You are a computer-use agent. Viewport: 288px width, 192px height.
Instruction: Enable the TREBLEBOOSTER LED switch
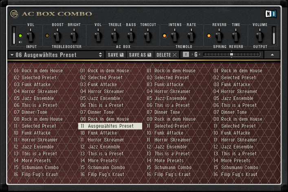(x=47, y=36)
